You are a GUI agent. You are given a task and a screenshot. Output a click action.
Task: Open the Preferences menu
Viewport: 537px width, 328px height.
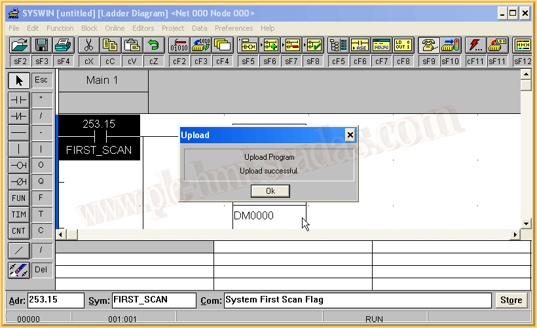[234, 28]
